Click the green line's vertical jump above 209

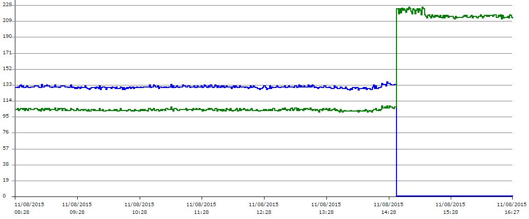coord(396,57)
